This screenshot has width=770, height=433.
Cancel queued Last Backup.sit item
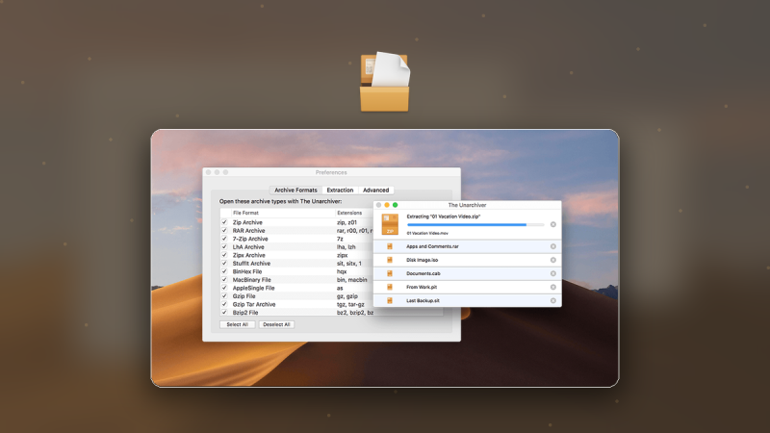click(x=552, y=300)
